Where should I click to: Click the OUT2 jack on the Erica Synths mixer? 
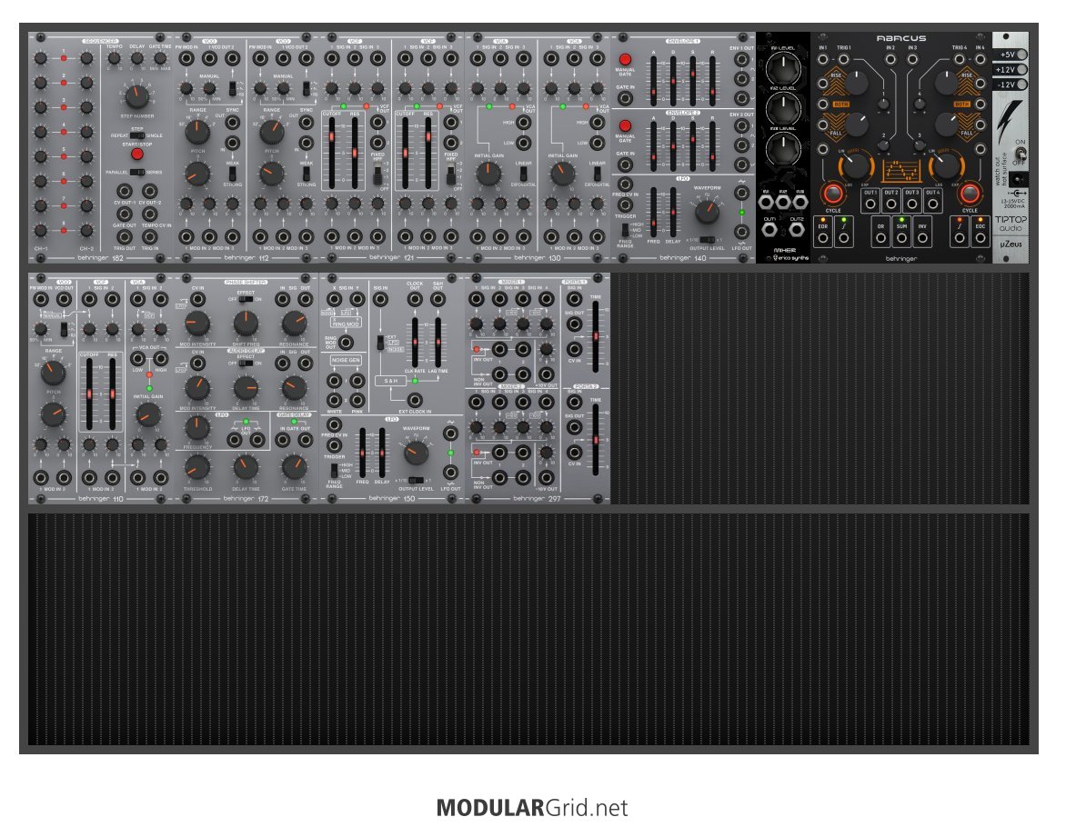click(x=796, y=230)
